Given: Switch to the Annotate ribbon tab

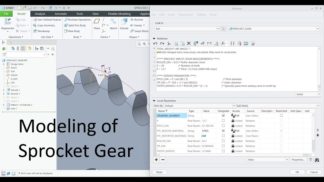Looking at the screenshot, I should 61,14.
